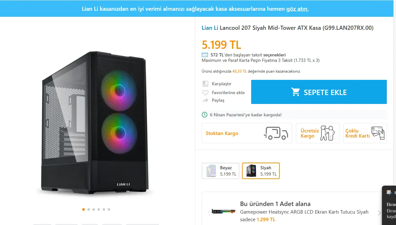
Task: Click the Paylaş share arrow icon
Action: pyautogui.click(x=205, y=100)
